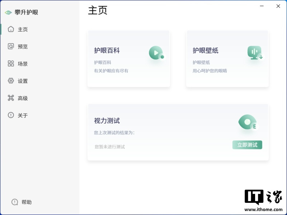Screen dimensions: 287x215
Task: Open the 护眼百科 card title
Action: click(x=107, y=51)
